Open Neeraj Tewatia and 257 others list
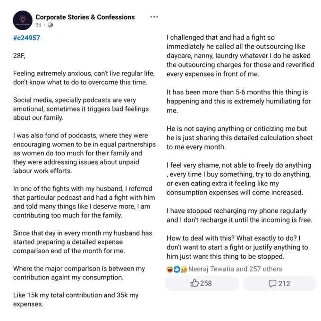321x321 pixels. [235, 269]
